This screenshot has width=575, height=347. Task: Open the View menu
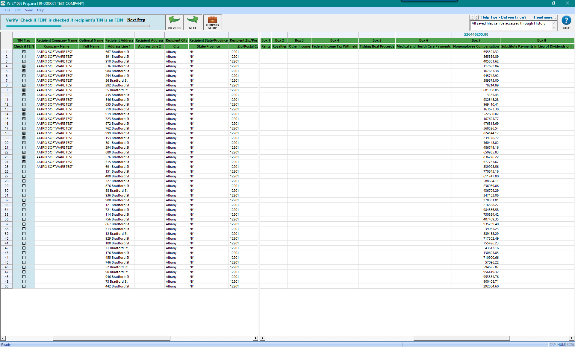click(x=29, y=10)
